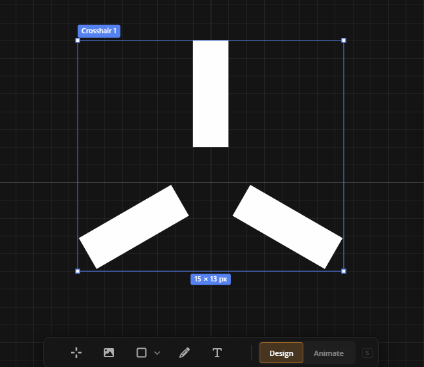Image resolution: width=424 pixels, height=367 pixels.
Task: Select the bottom-right angled white rectangle
Action: (288, 227)
